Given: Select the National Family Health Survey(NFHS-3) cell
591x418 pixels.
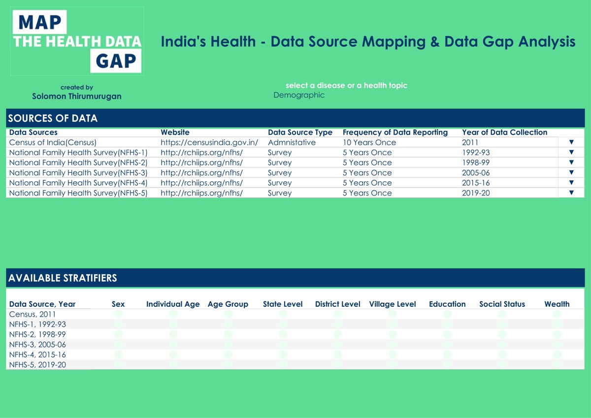Looking at the screenshot, I should [x=78, y=173].
